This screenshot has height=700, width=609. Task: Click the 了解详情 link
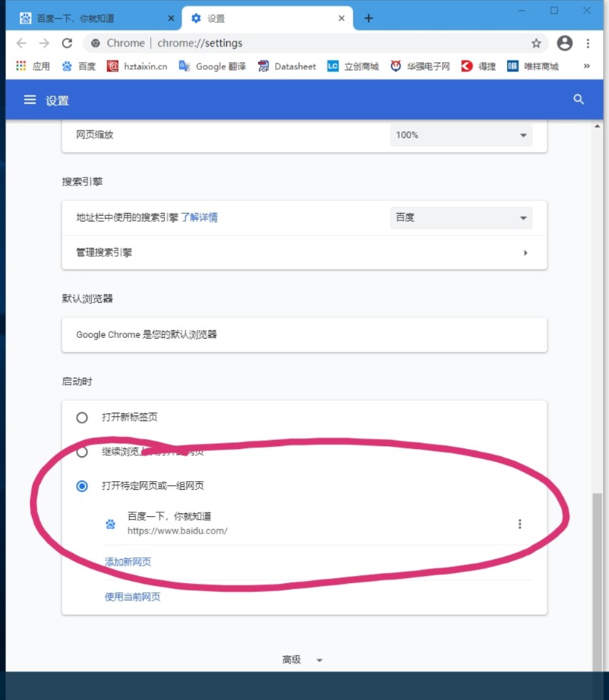[199, 217]
